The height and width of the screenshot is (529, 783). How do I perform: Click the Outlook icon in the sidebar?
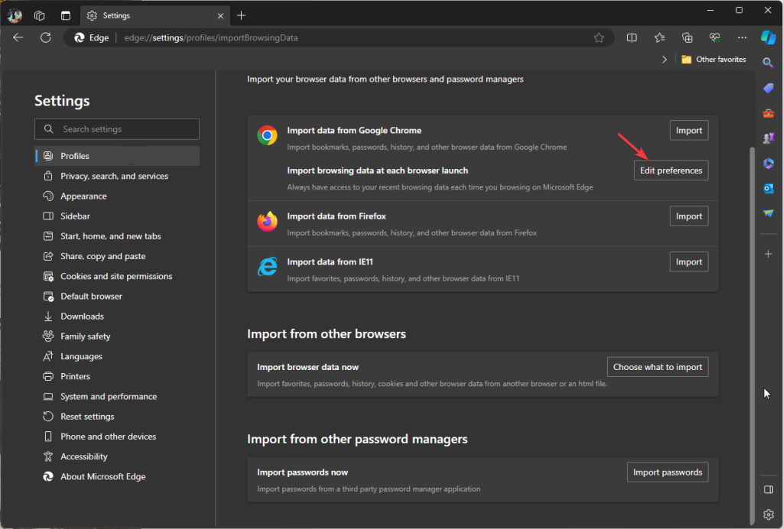pyautogui.click(x=768, y=188)
